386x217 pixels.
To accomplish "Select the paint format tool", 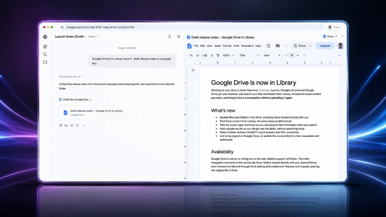I will [x=218, y=55].
